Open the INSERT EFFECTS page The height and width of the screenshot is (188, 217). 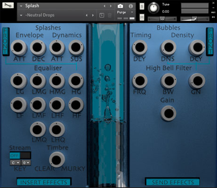point(44,182)
